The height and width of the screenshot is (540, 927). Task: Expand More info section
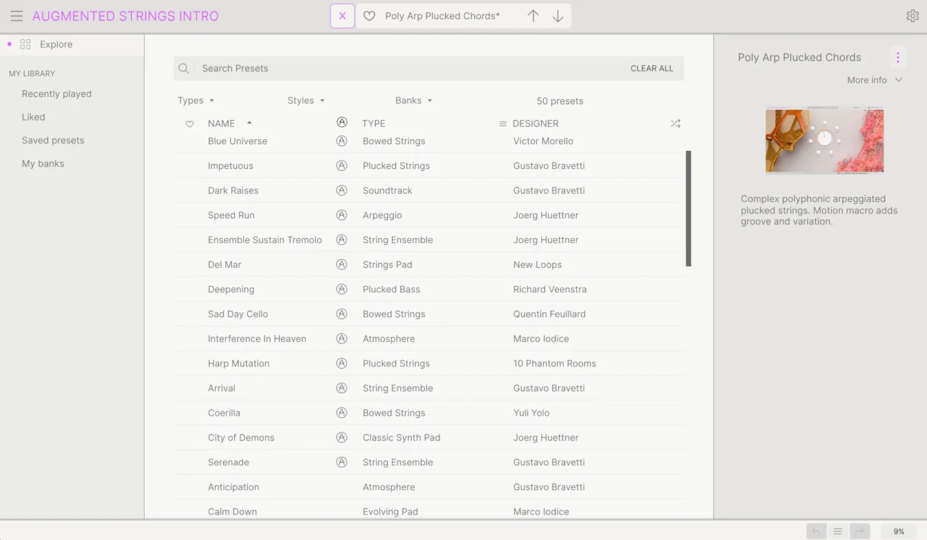point(874,80)
